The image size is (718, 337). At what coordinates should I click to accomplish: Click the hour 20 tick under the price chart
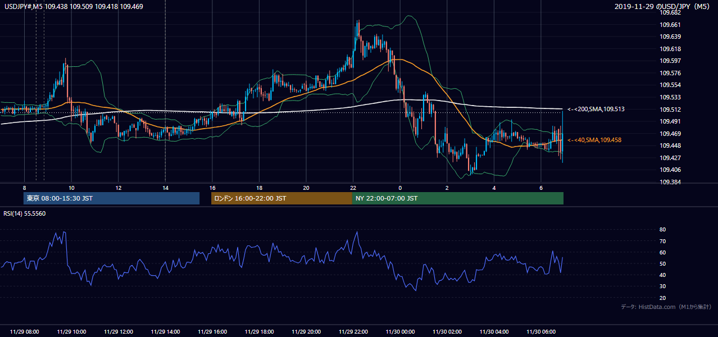[x=306, y=188]
